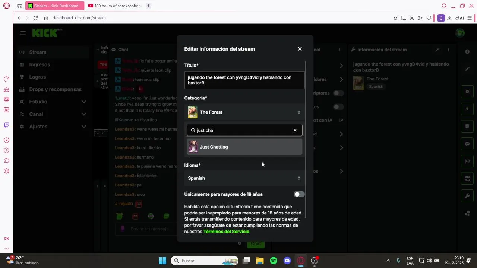Screen dimensions: 477x268
Task: Open File Explorer from taskbar
Action: [260, 261]
